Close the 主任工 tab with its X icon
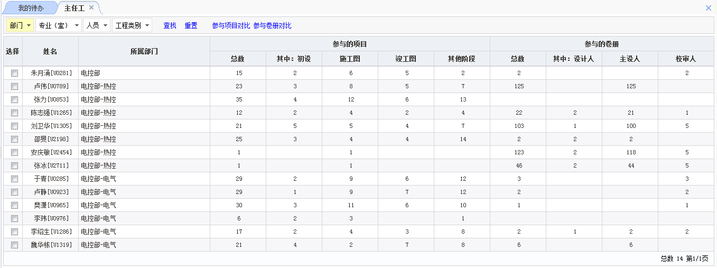 tap(91, 8)
